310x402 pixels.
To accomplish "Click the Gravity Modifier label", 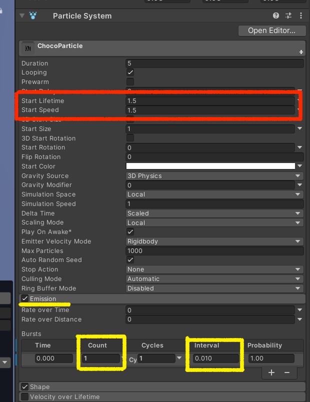I will 46,185.
